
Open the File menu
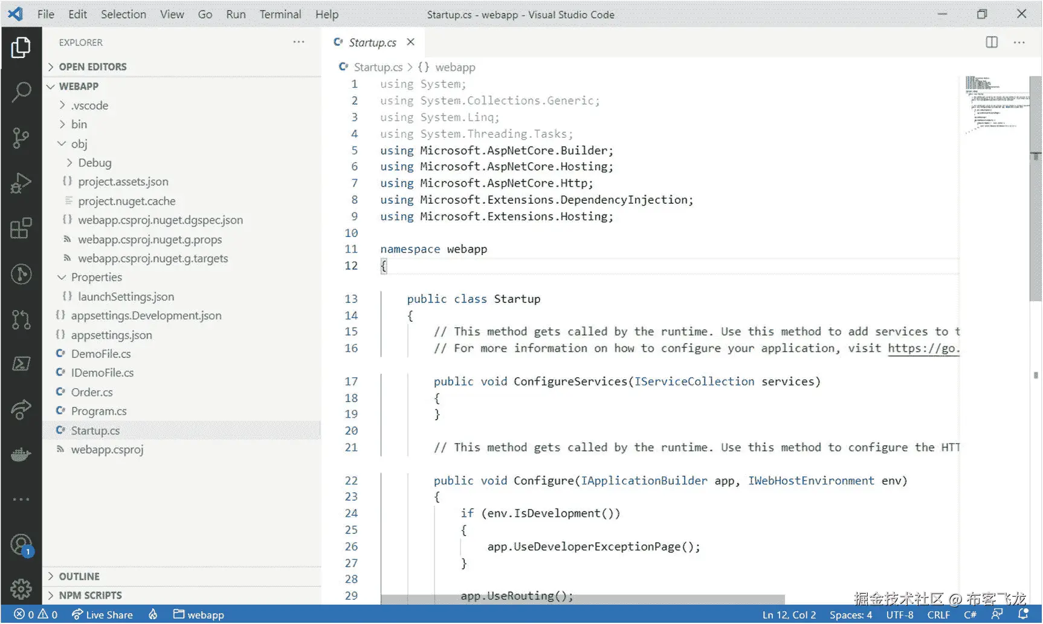pos(46,14)
